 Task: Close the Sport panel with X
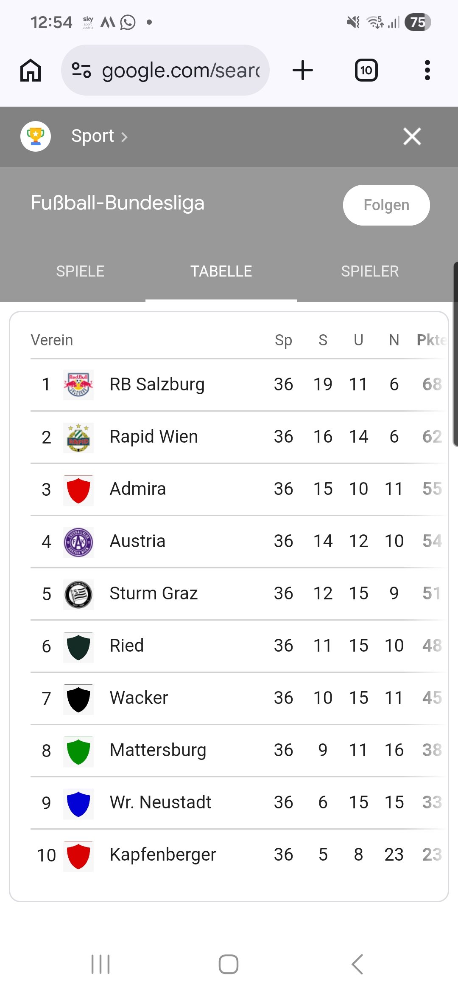coord(412,136)
